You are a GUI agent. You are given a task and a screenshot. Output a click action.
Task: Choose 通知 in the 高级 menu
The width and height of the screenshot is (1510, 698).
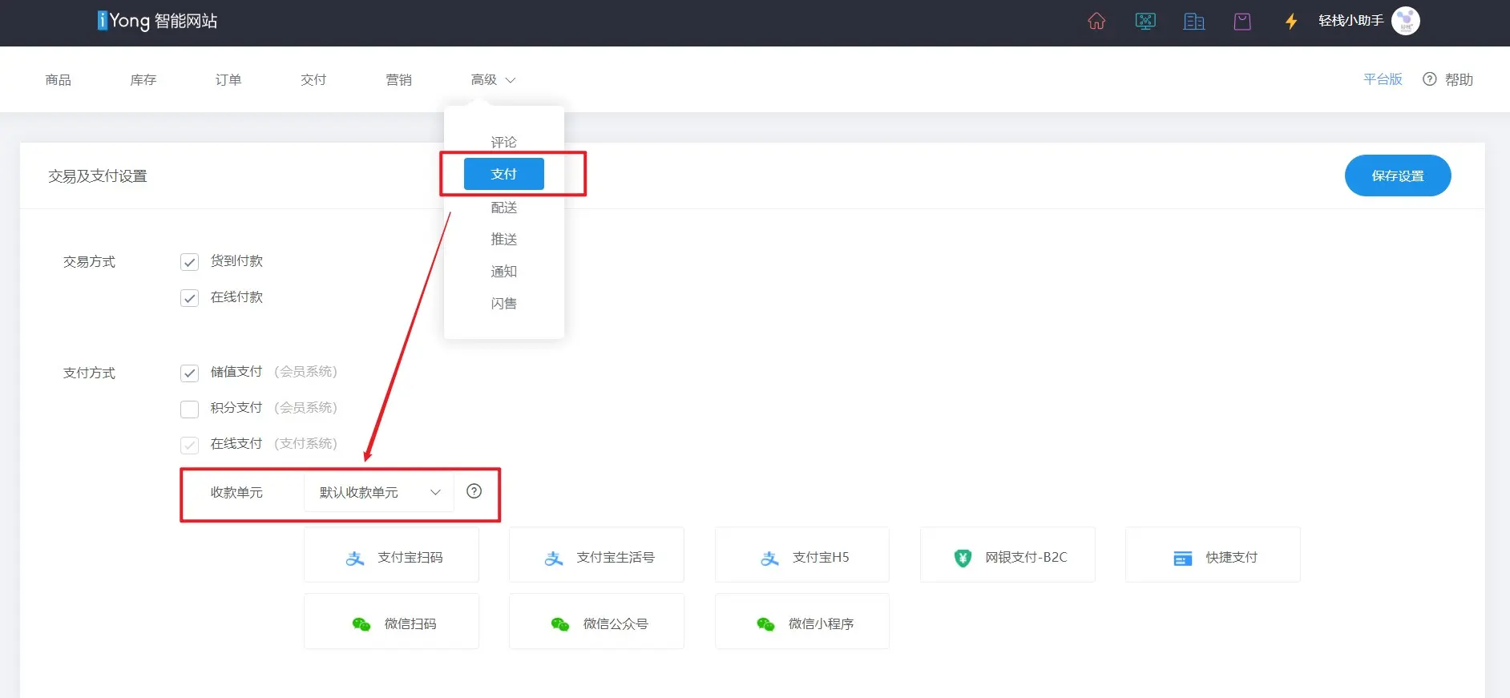[503, 272]
